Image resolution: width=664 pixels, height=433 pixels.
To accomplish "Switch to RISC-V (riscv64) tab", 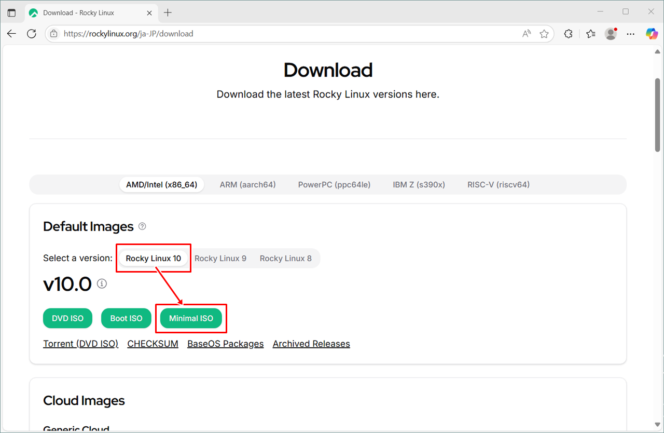I will 498,185.
